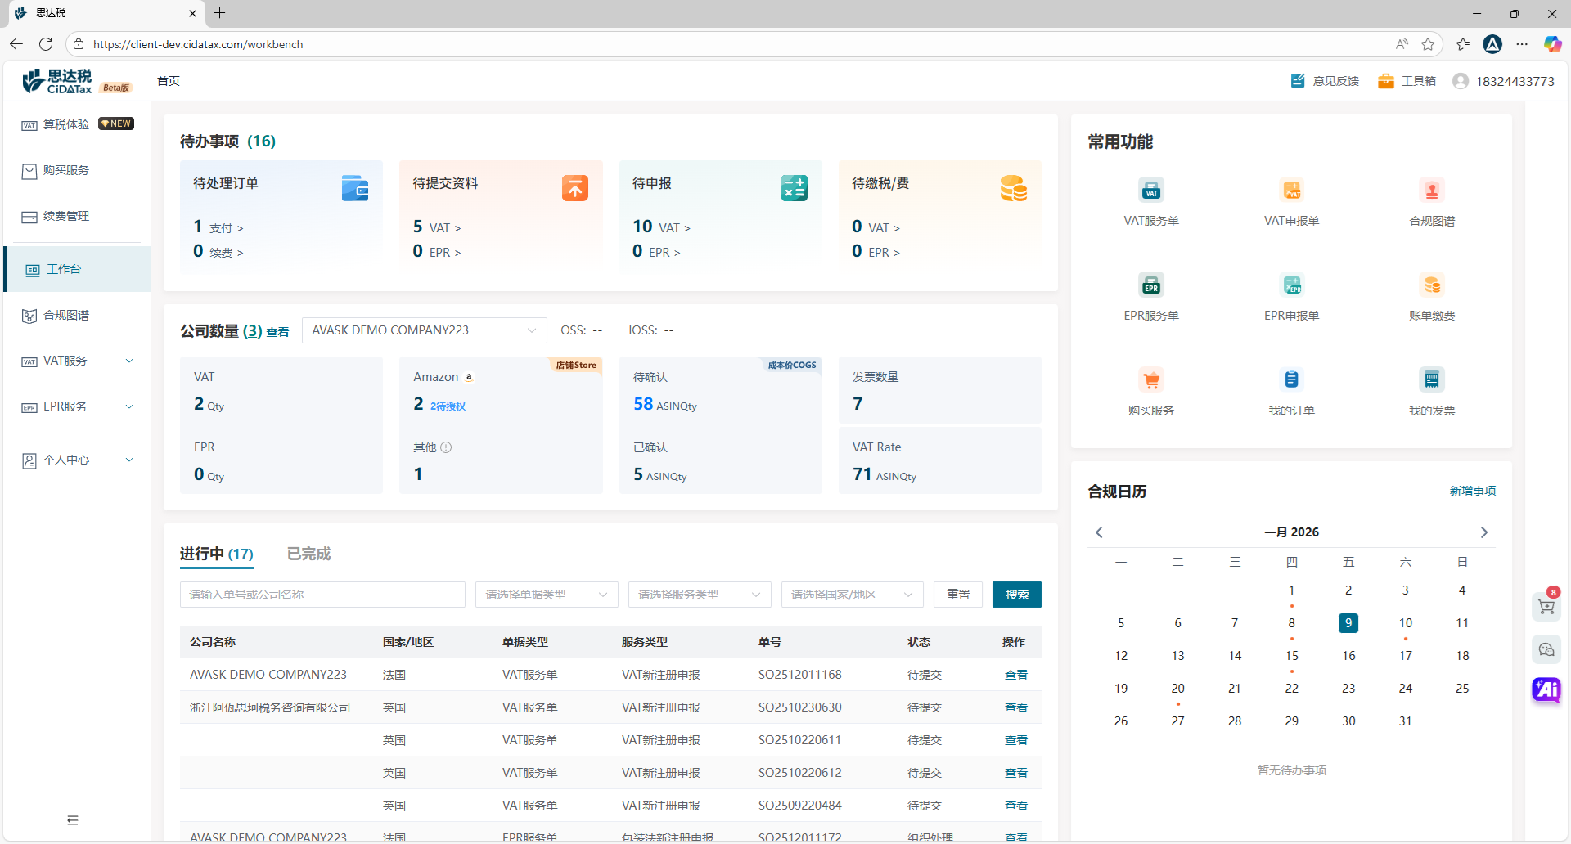The image size is (1571, 844).
Task: Switch to the 已完成 tab
Action: (308, 554)
